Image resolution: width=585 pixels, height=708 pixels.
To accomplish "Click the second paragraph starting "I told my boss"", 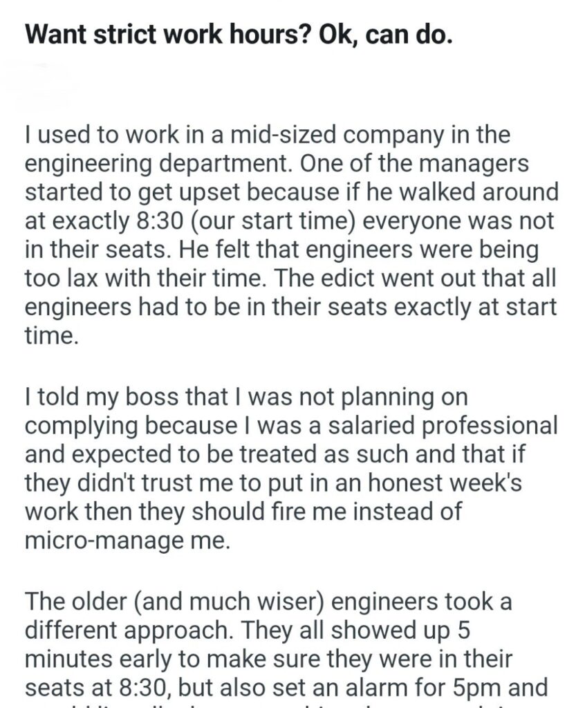I will point(290,470).
